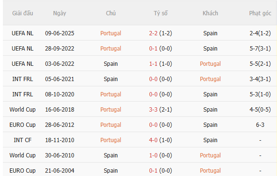Click the Phạt góc column header
This screenshot has width=277, height=176.
point(260,13)
